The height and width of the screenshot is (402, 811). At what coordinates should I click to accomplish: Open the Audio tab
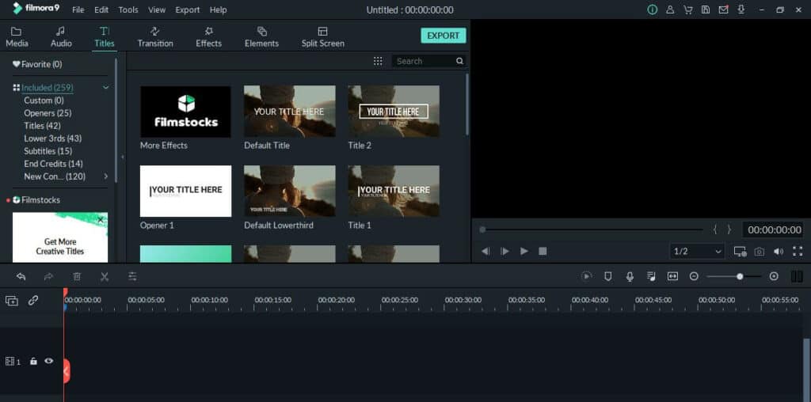click(x=61, y=37)
